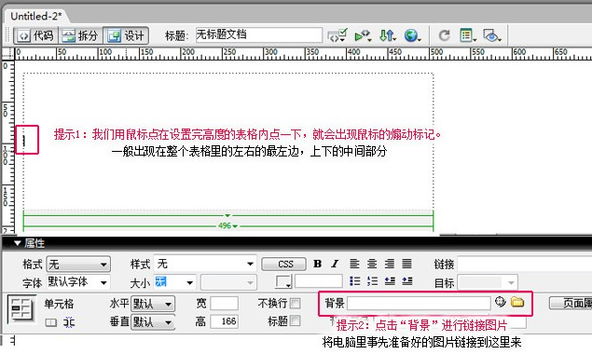Switch to Code view (代码)
592x354 pixels.
(x=35, y=35)
